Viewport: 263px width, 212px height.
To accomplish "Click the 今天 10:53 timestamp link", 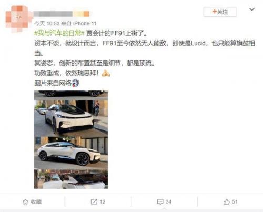I will coord(47,23).
